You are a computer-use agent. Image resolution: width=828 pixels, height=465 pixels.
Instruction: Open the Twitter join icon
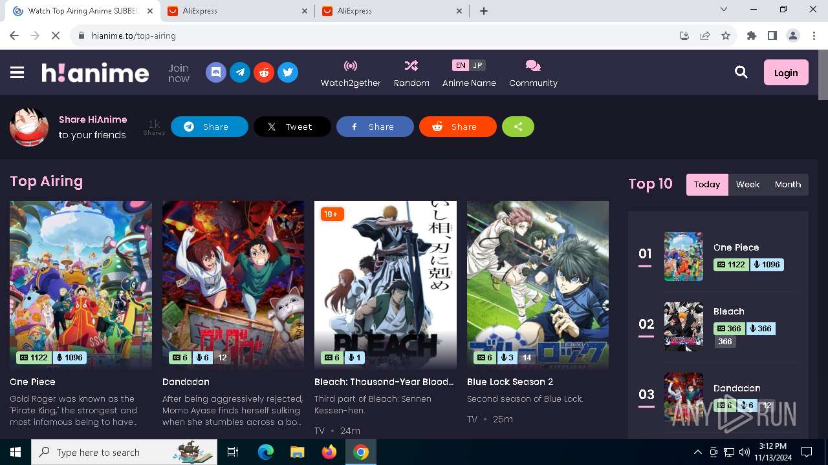[x=288, y=72]
